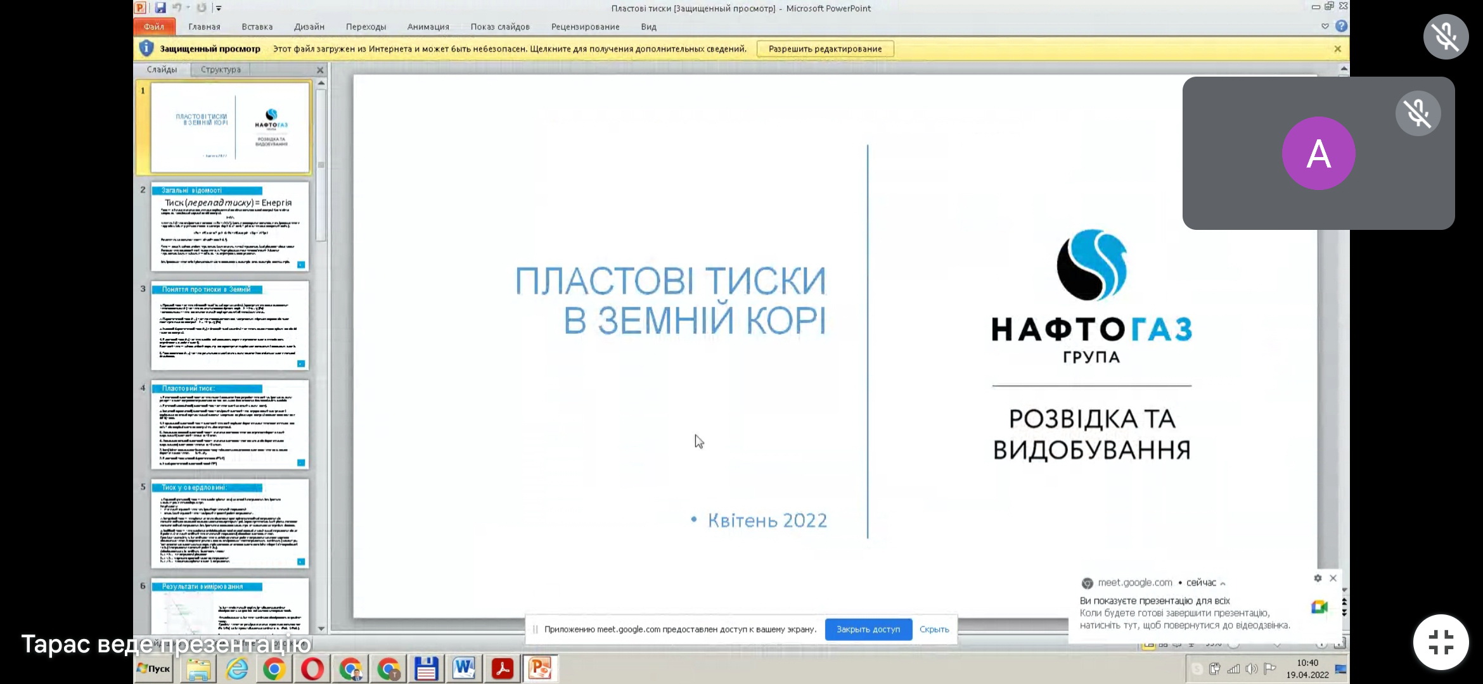Click the Action Center flag tray icon
Viewport: 1483px width, 684px height.
tap(1270, 669)
